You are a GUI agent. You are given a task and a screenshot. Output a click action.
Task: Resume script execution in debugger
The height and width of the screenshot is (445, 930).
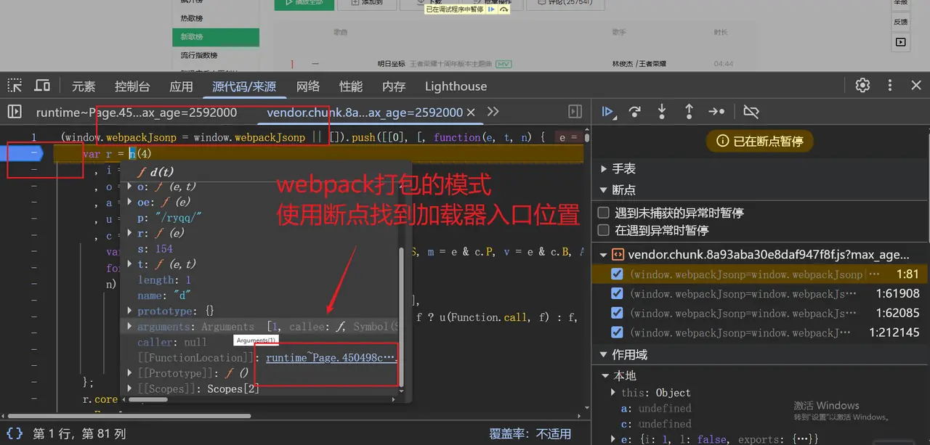(x=608, y=112)
